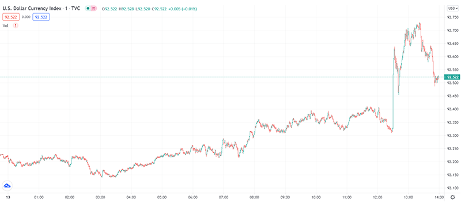The image size is (461, 207).
Task: Click the green market status dot
Action: click(88, 9)
